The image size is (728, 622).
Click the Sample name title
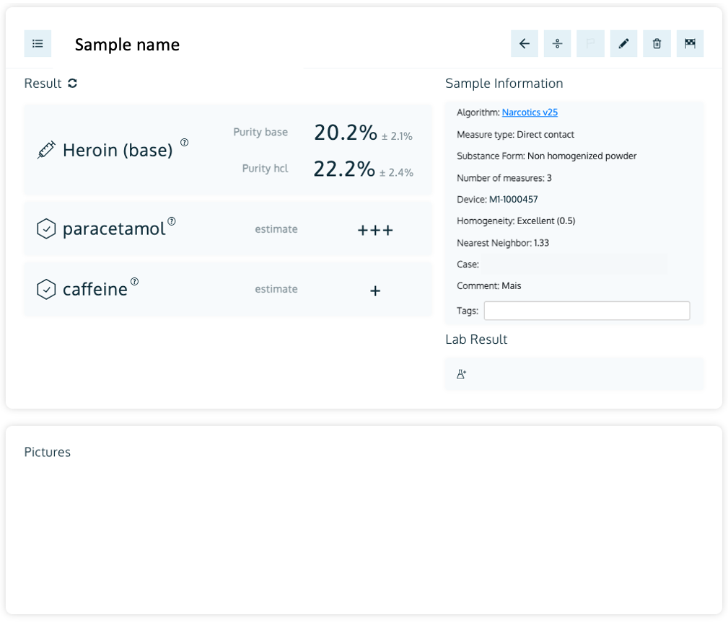point(127,45)
